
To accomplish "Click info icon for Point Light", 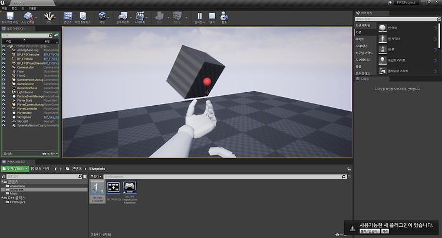I will click(x=435, y=61).
